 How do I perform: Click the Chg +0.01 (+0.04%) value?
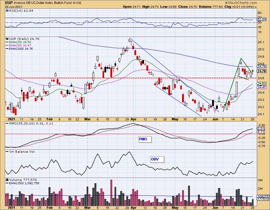(239, 7)
